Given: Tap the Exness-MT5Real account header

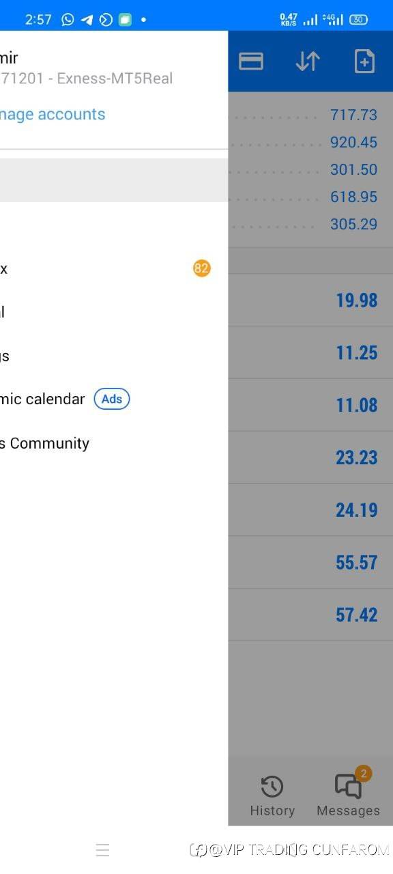Looking at the screenshot, I should [86, 78].
